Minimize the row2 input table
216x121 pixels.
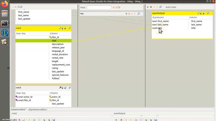coord(70,28)
